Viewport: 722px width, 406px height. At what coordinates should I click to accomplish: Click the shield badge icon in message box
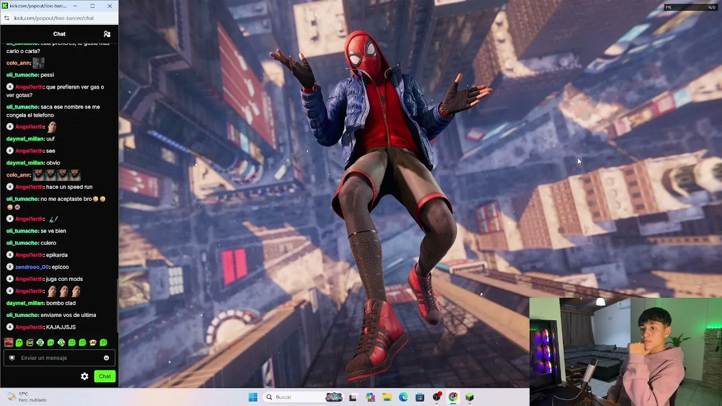pyautogui.click(x=12, y=358)
